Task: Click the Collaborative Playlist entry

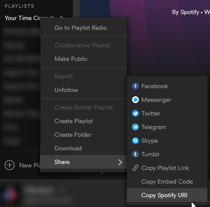Action: (x=83, y=45)
